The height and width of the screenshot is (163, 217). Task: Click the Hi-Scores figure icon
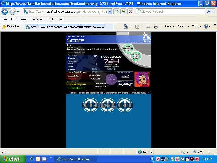(x=146, y=36)
